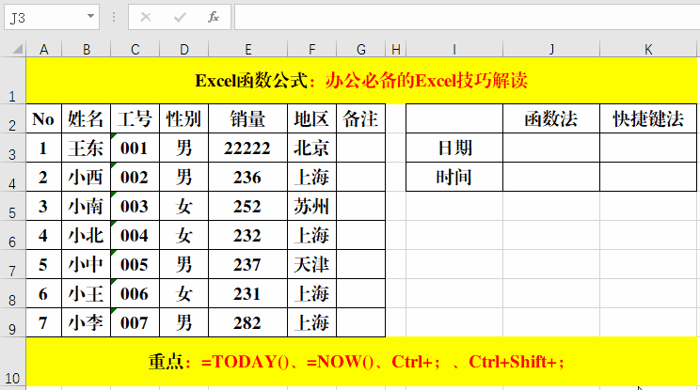700x390 pixels.
Task: Click the '销量' header cell
Action: coord(247,119)
